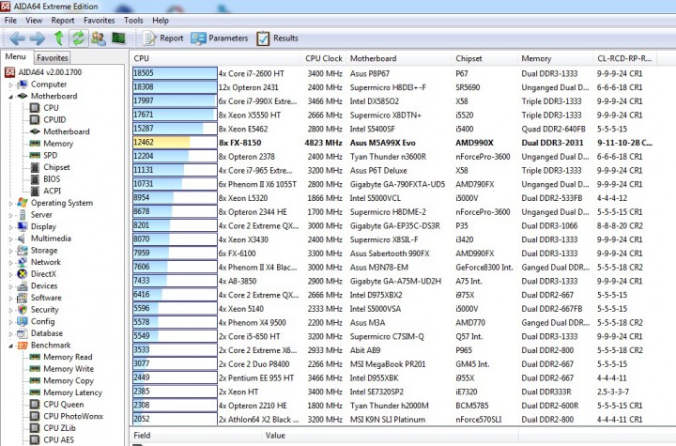676x446 pixels.
Task: Click the Security shield icon in the tree
Action: pos(22,310)
